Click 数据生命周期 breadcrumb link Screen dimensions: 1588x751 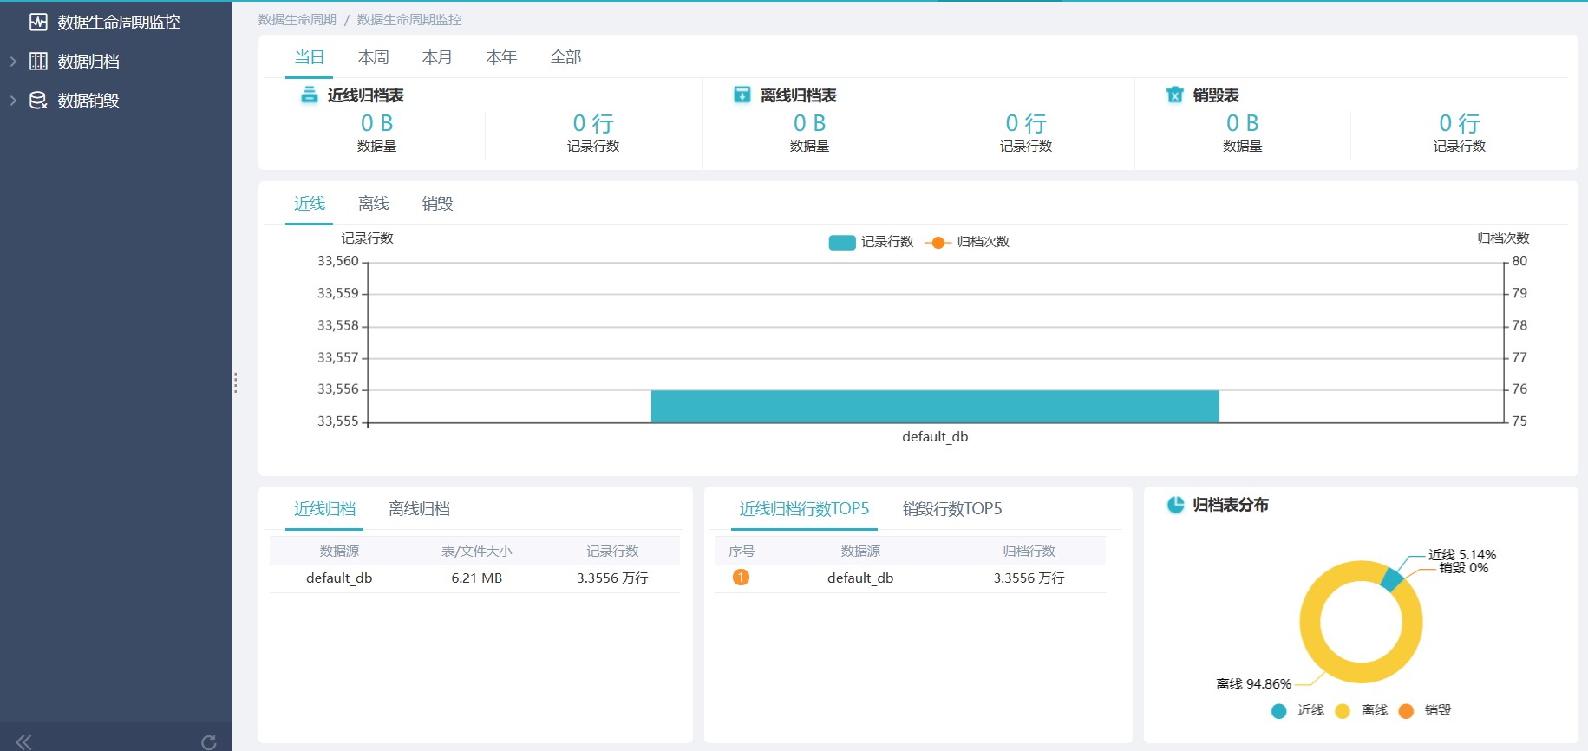(x=297, y=19)
